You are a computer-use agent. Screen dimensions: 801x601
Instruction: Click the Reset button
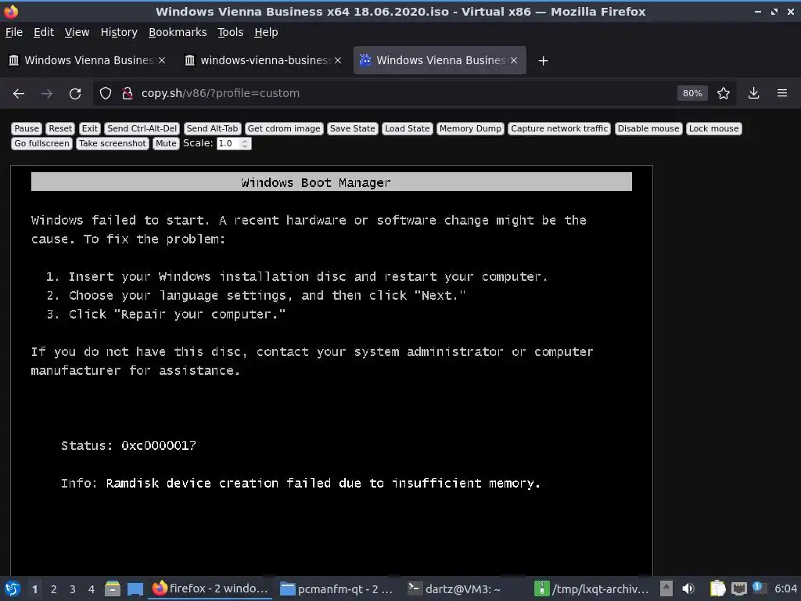click(x=60, y=129)
